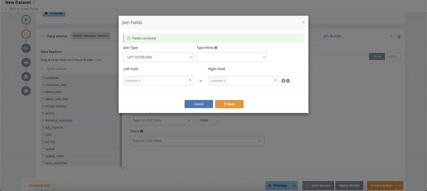The image size is (427, 191).
Task: Open the Join Type dropdown
Action: [158, 57]
